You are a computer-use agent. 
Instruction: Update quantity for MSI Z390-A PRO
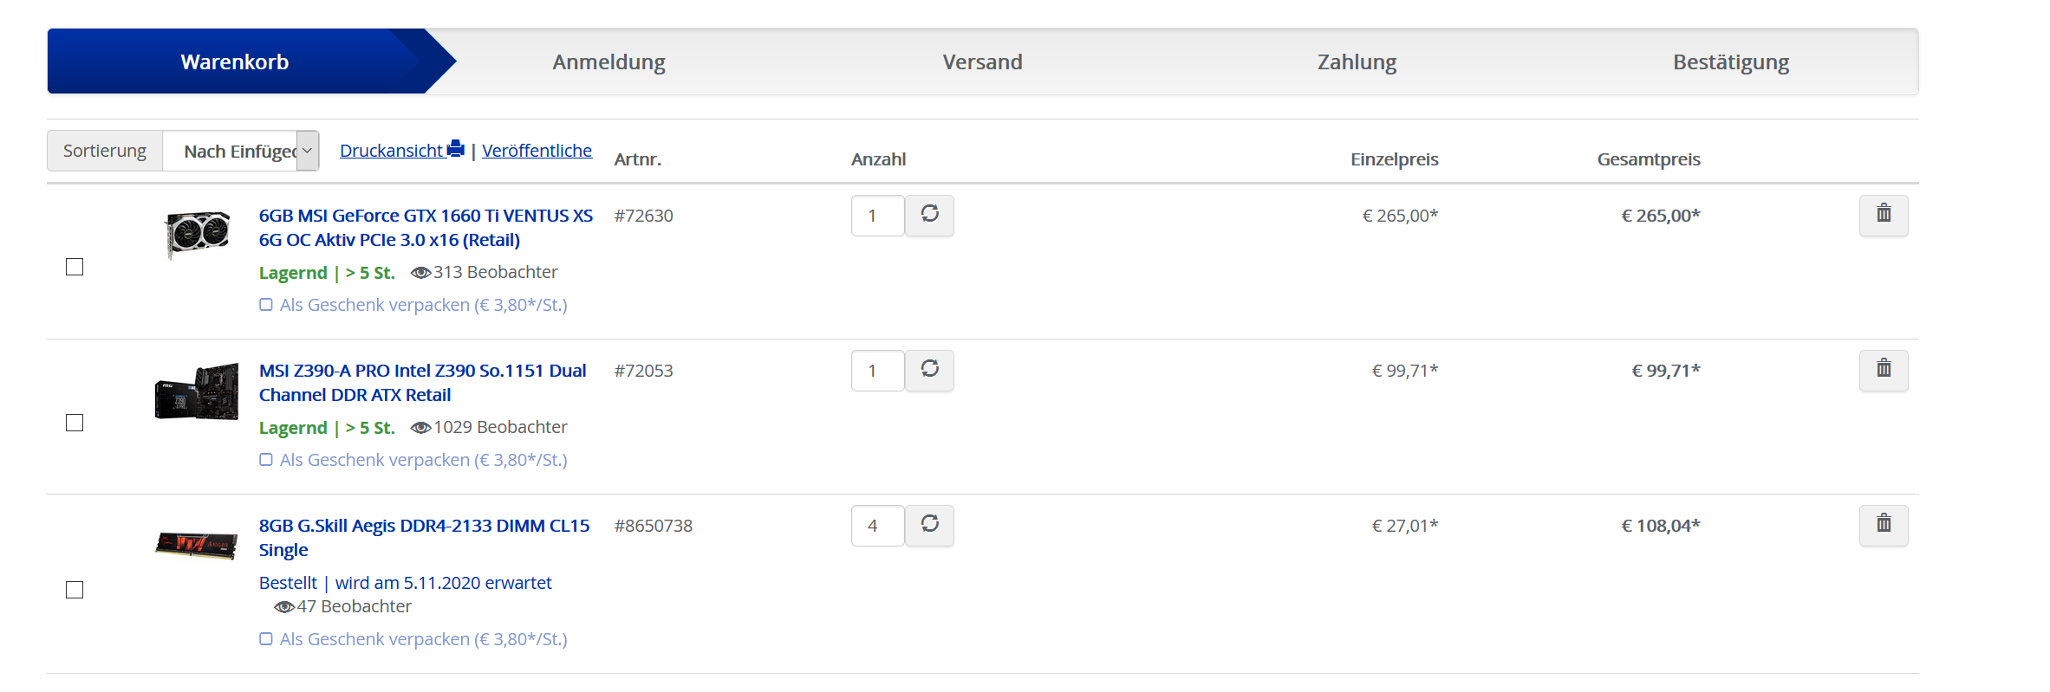point(929,371)
